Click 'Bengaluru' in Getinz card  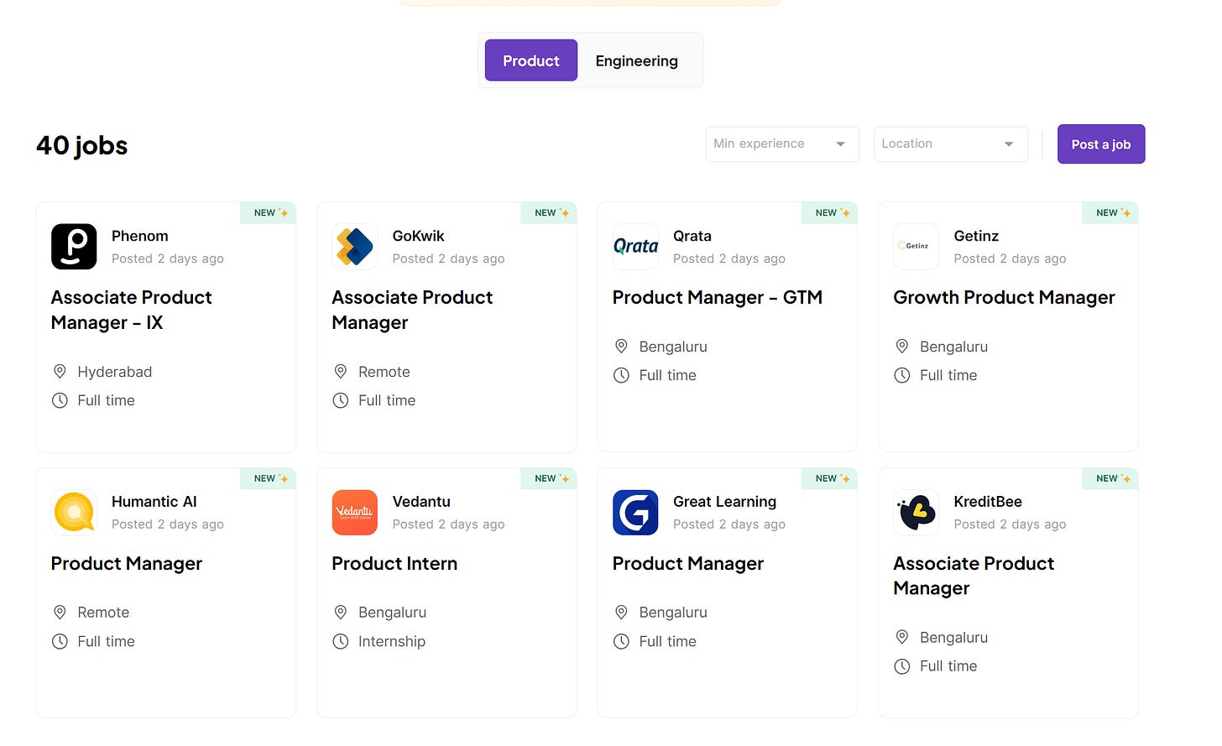click(953, 347)
